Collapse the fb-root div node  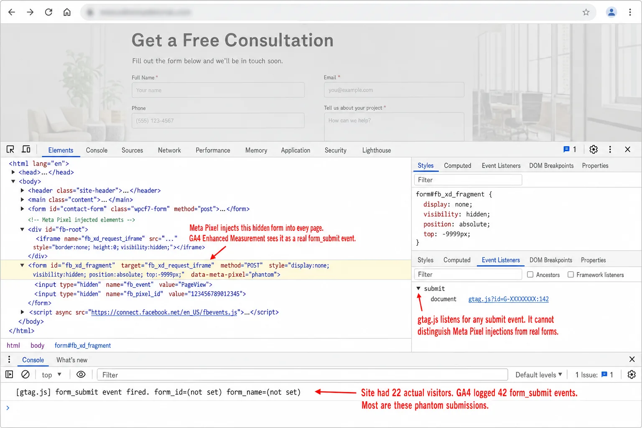pos(22,229)
